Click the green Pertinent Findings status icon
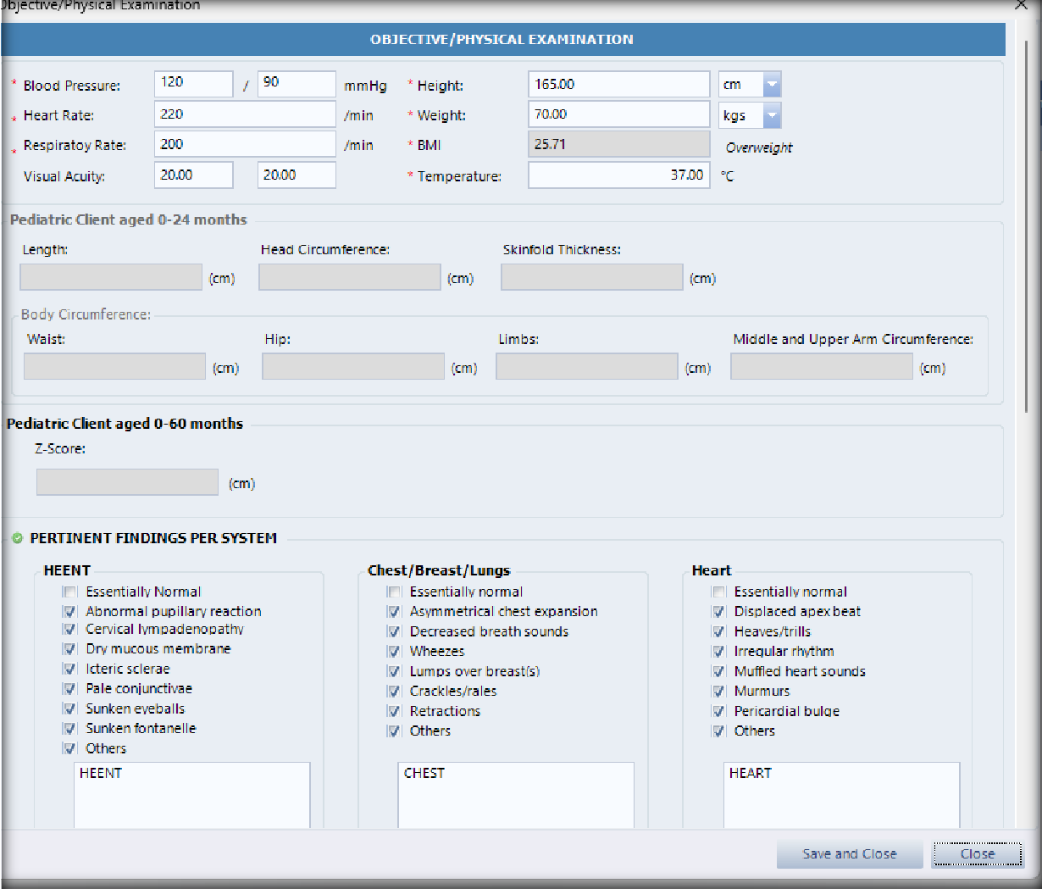 (x=17, y=538)
